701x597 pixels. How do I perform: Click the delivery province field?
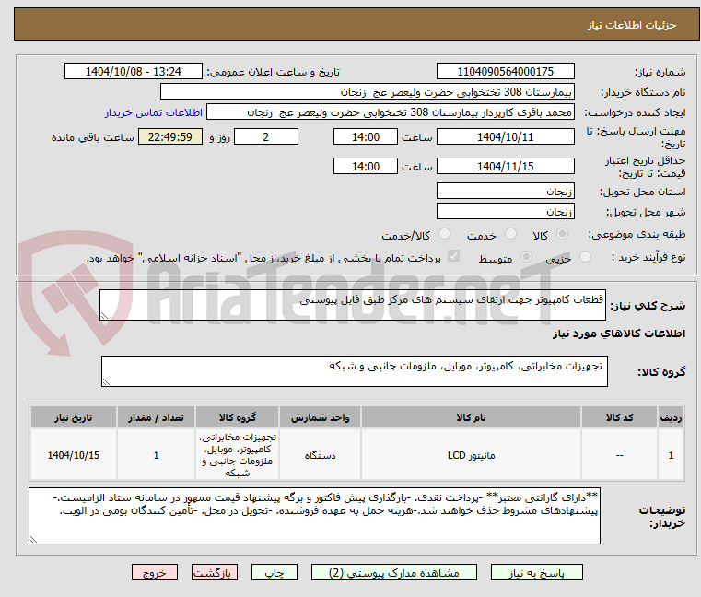point(505,192)
